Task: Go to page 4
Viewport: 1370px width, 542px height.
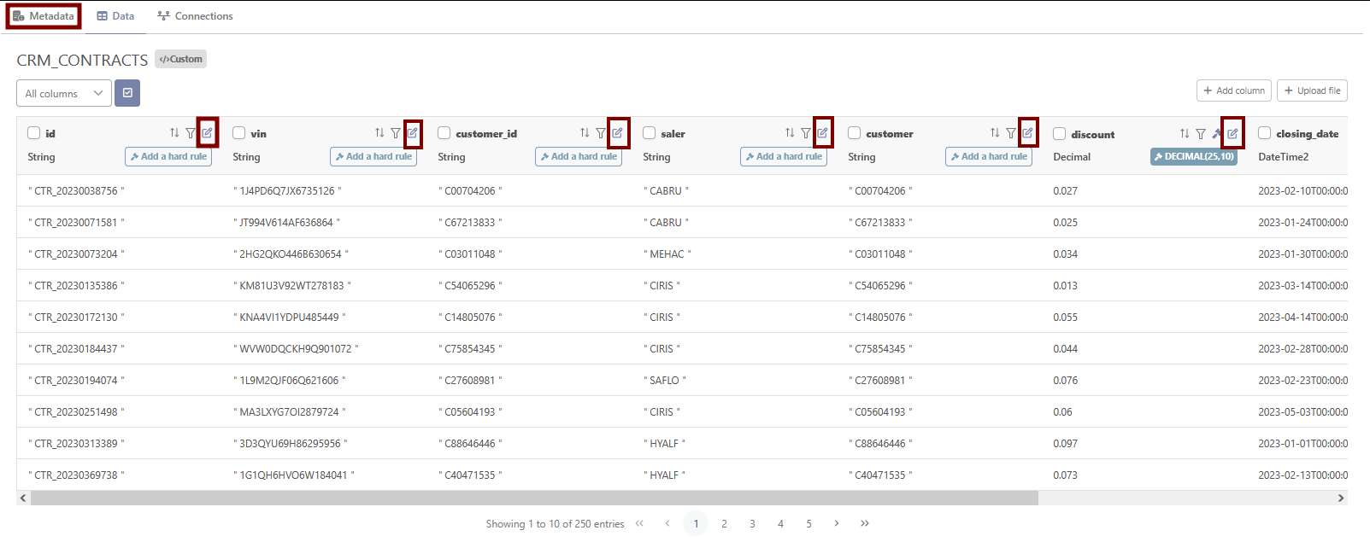Action: pos(780,523)
